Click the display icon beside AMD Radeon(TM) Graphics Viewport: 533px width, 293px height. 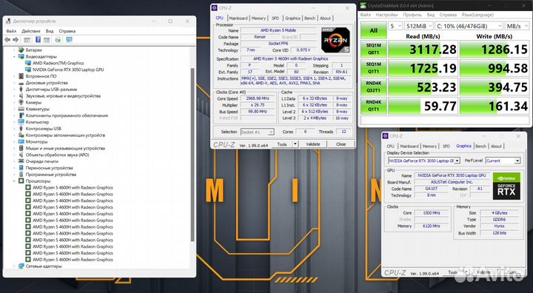point(28,63)
